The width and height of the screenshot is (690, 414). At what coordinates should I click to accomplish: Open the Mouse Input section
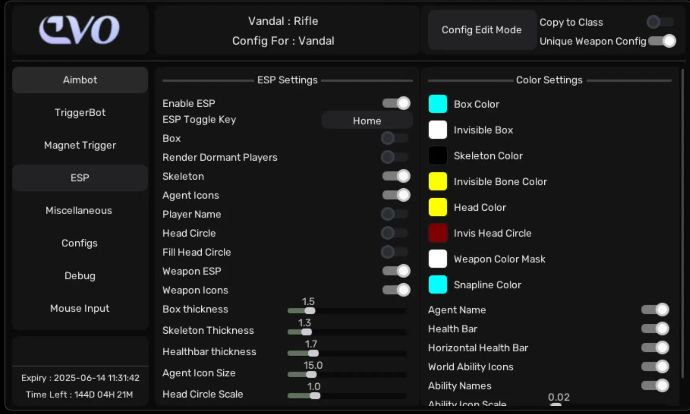click(80, 308)
